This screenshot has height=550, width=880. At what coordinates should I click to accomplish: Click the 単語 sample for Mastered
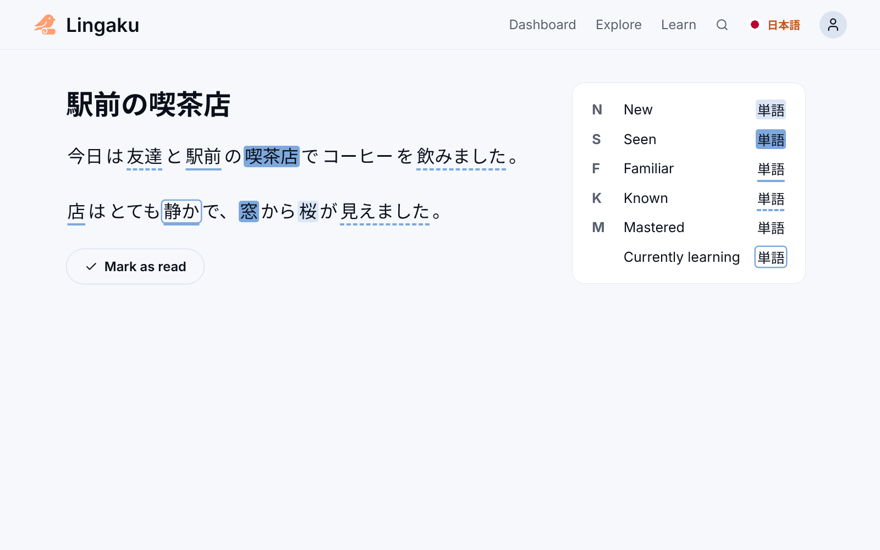tap(771, 228)
